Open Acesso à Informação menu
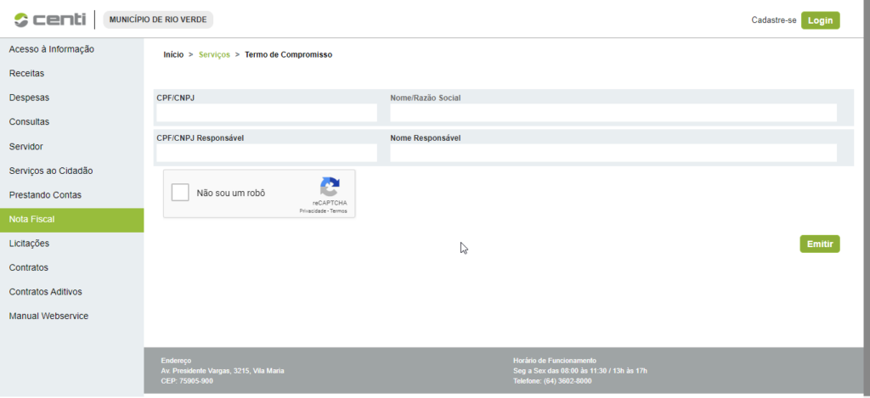This screenshot has width=870, height=398. [x=52, y=49]
